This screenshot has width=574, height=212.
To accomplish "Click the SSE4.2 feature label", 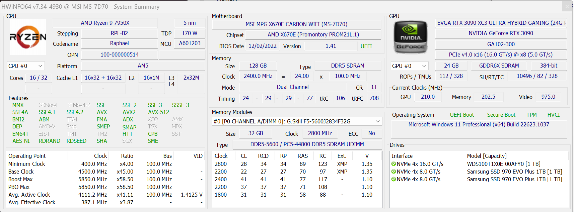I will click(x=75, y=112).
